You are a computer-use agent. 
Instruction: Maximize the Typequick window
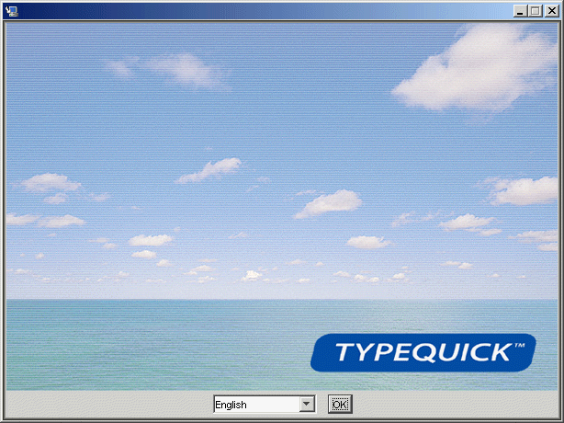536,11
